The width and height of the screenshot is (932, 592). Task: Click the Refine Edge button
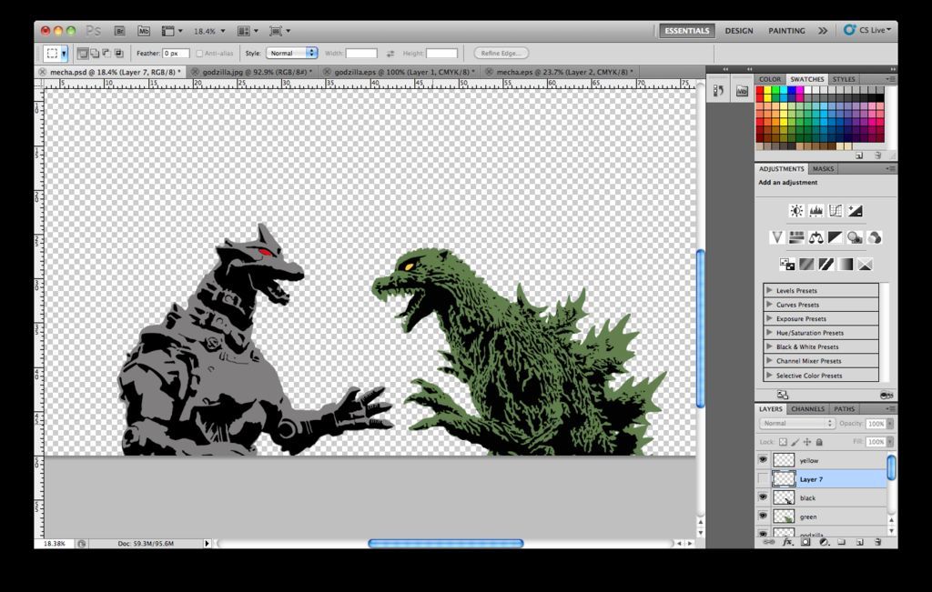click(x=500, y=52)
